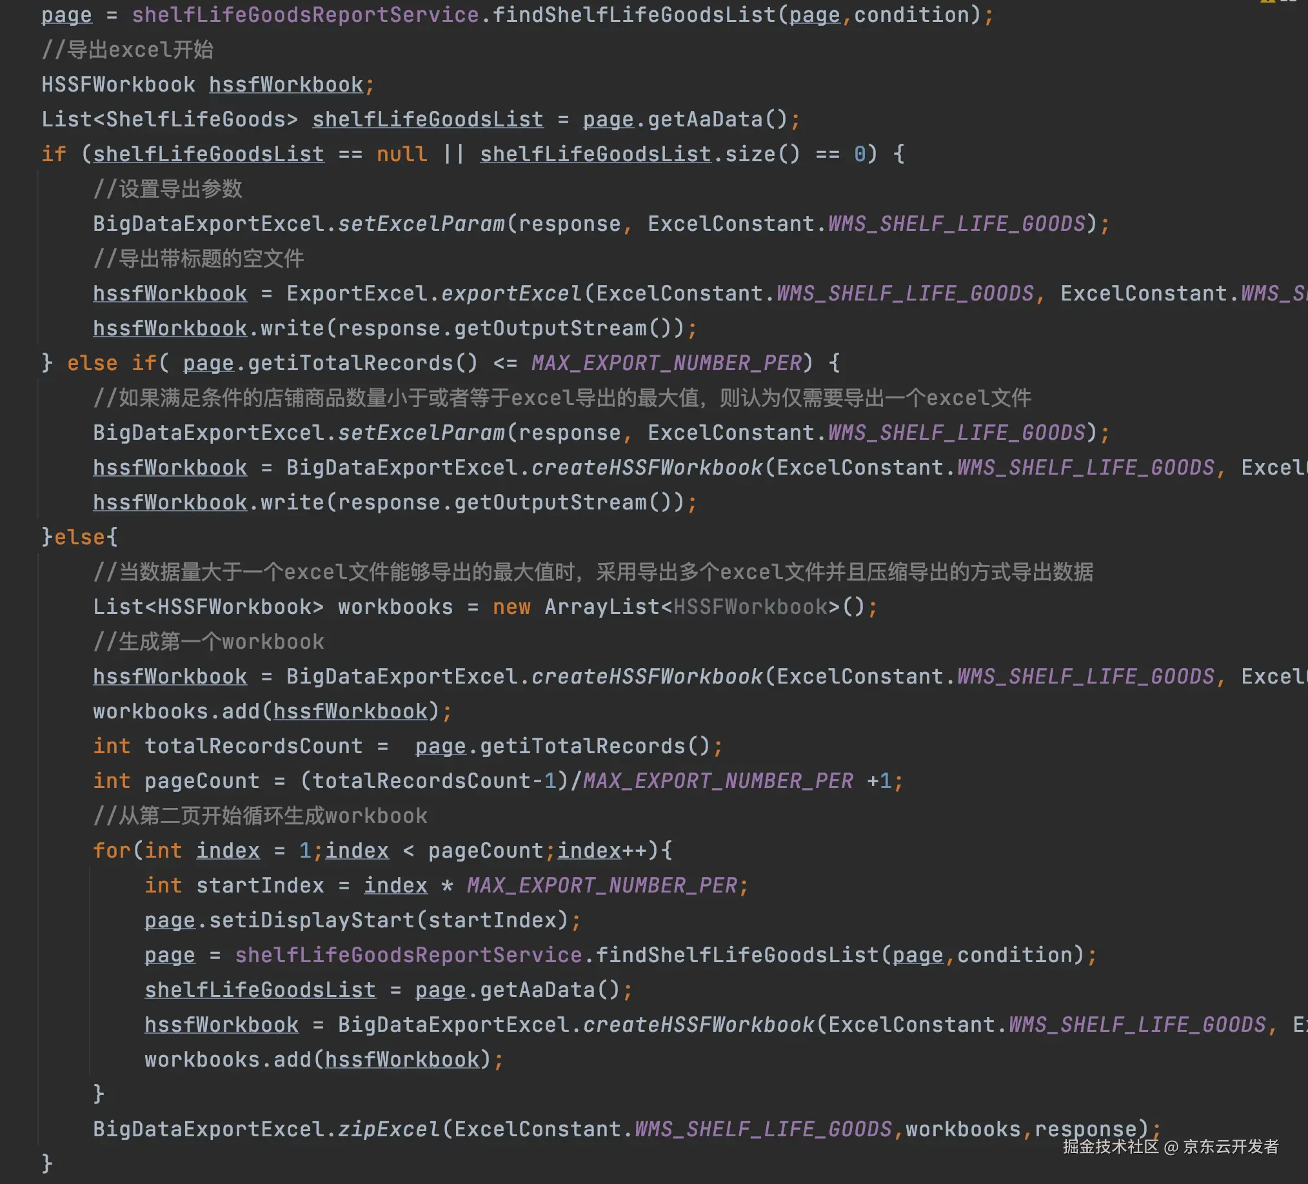Click the zipExcel method call
This screenshot has width=1308, height=1184.
pyautogui.click(x=389, y=1129)
